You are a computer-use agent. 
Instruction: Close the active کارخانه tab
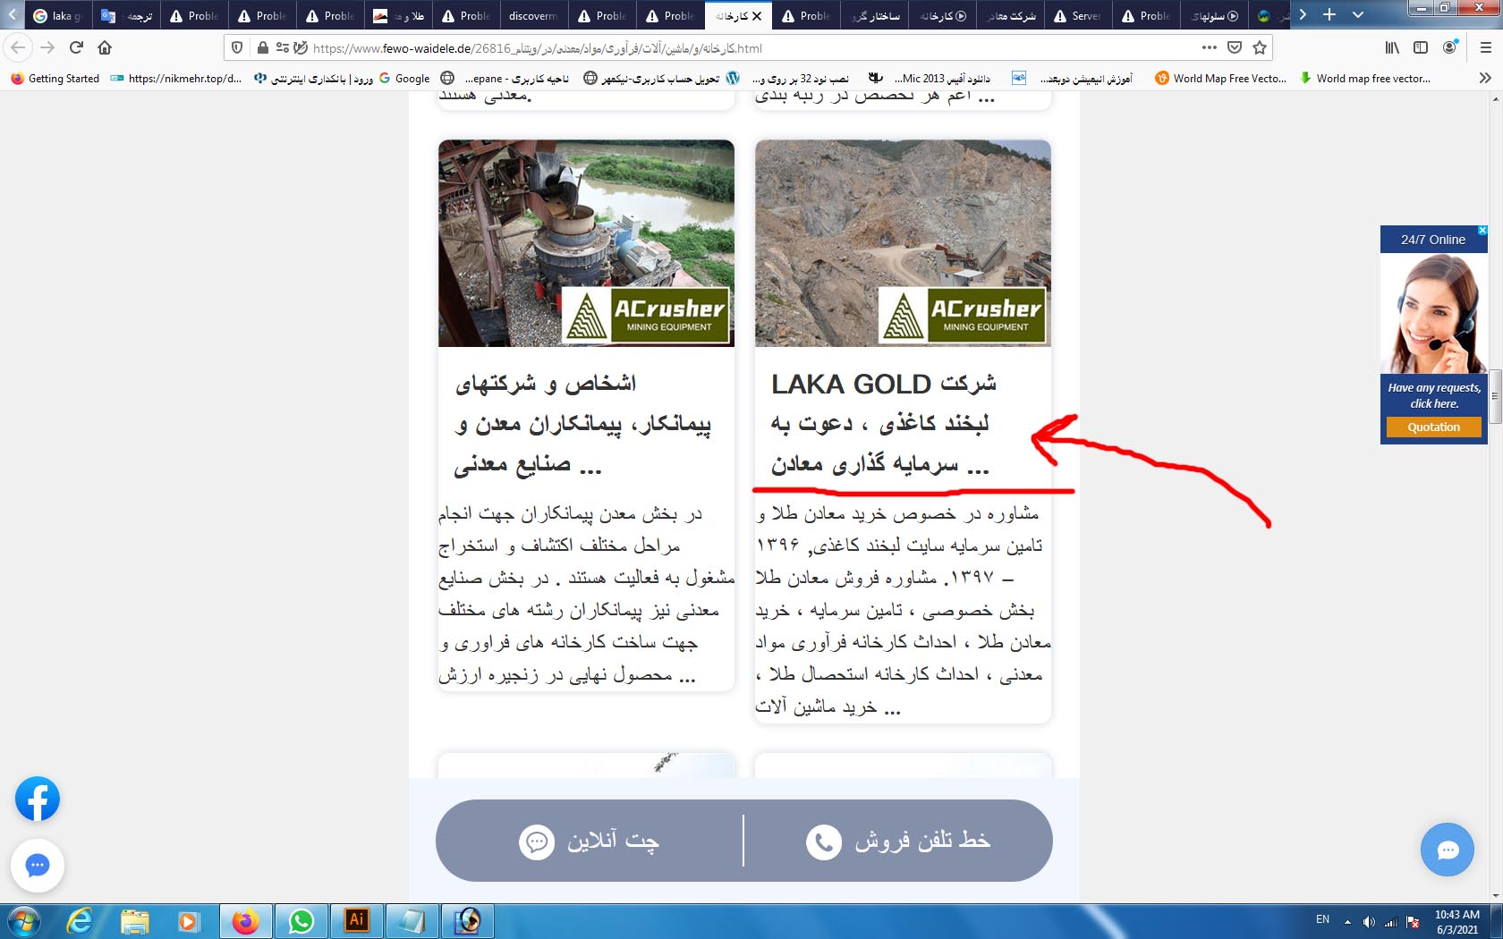pos(757,15)
